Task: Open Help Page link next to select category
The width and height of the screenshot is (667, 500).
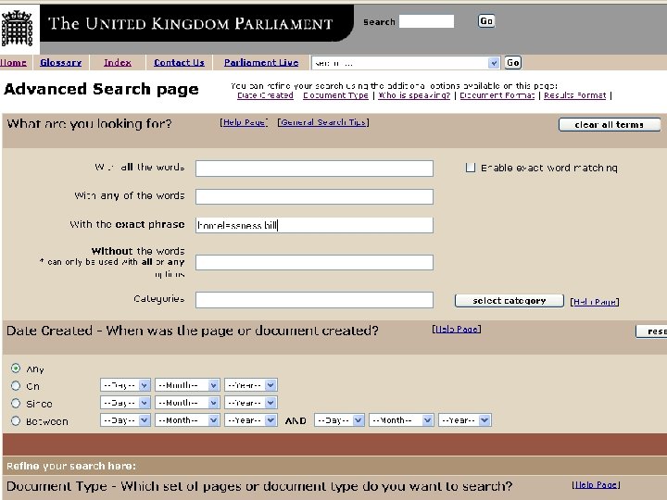Action: tap(595, 302)
